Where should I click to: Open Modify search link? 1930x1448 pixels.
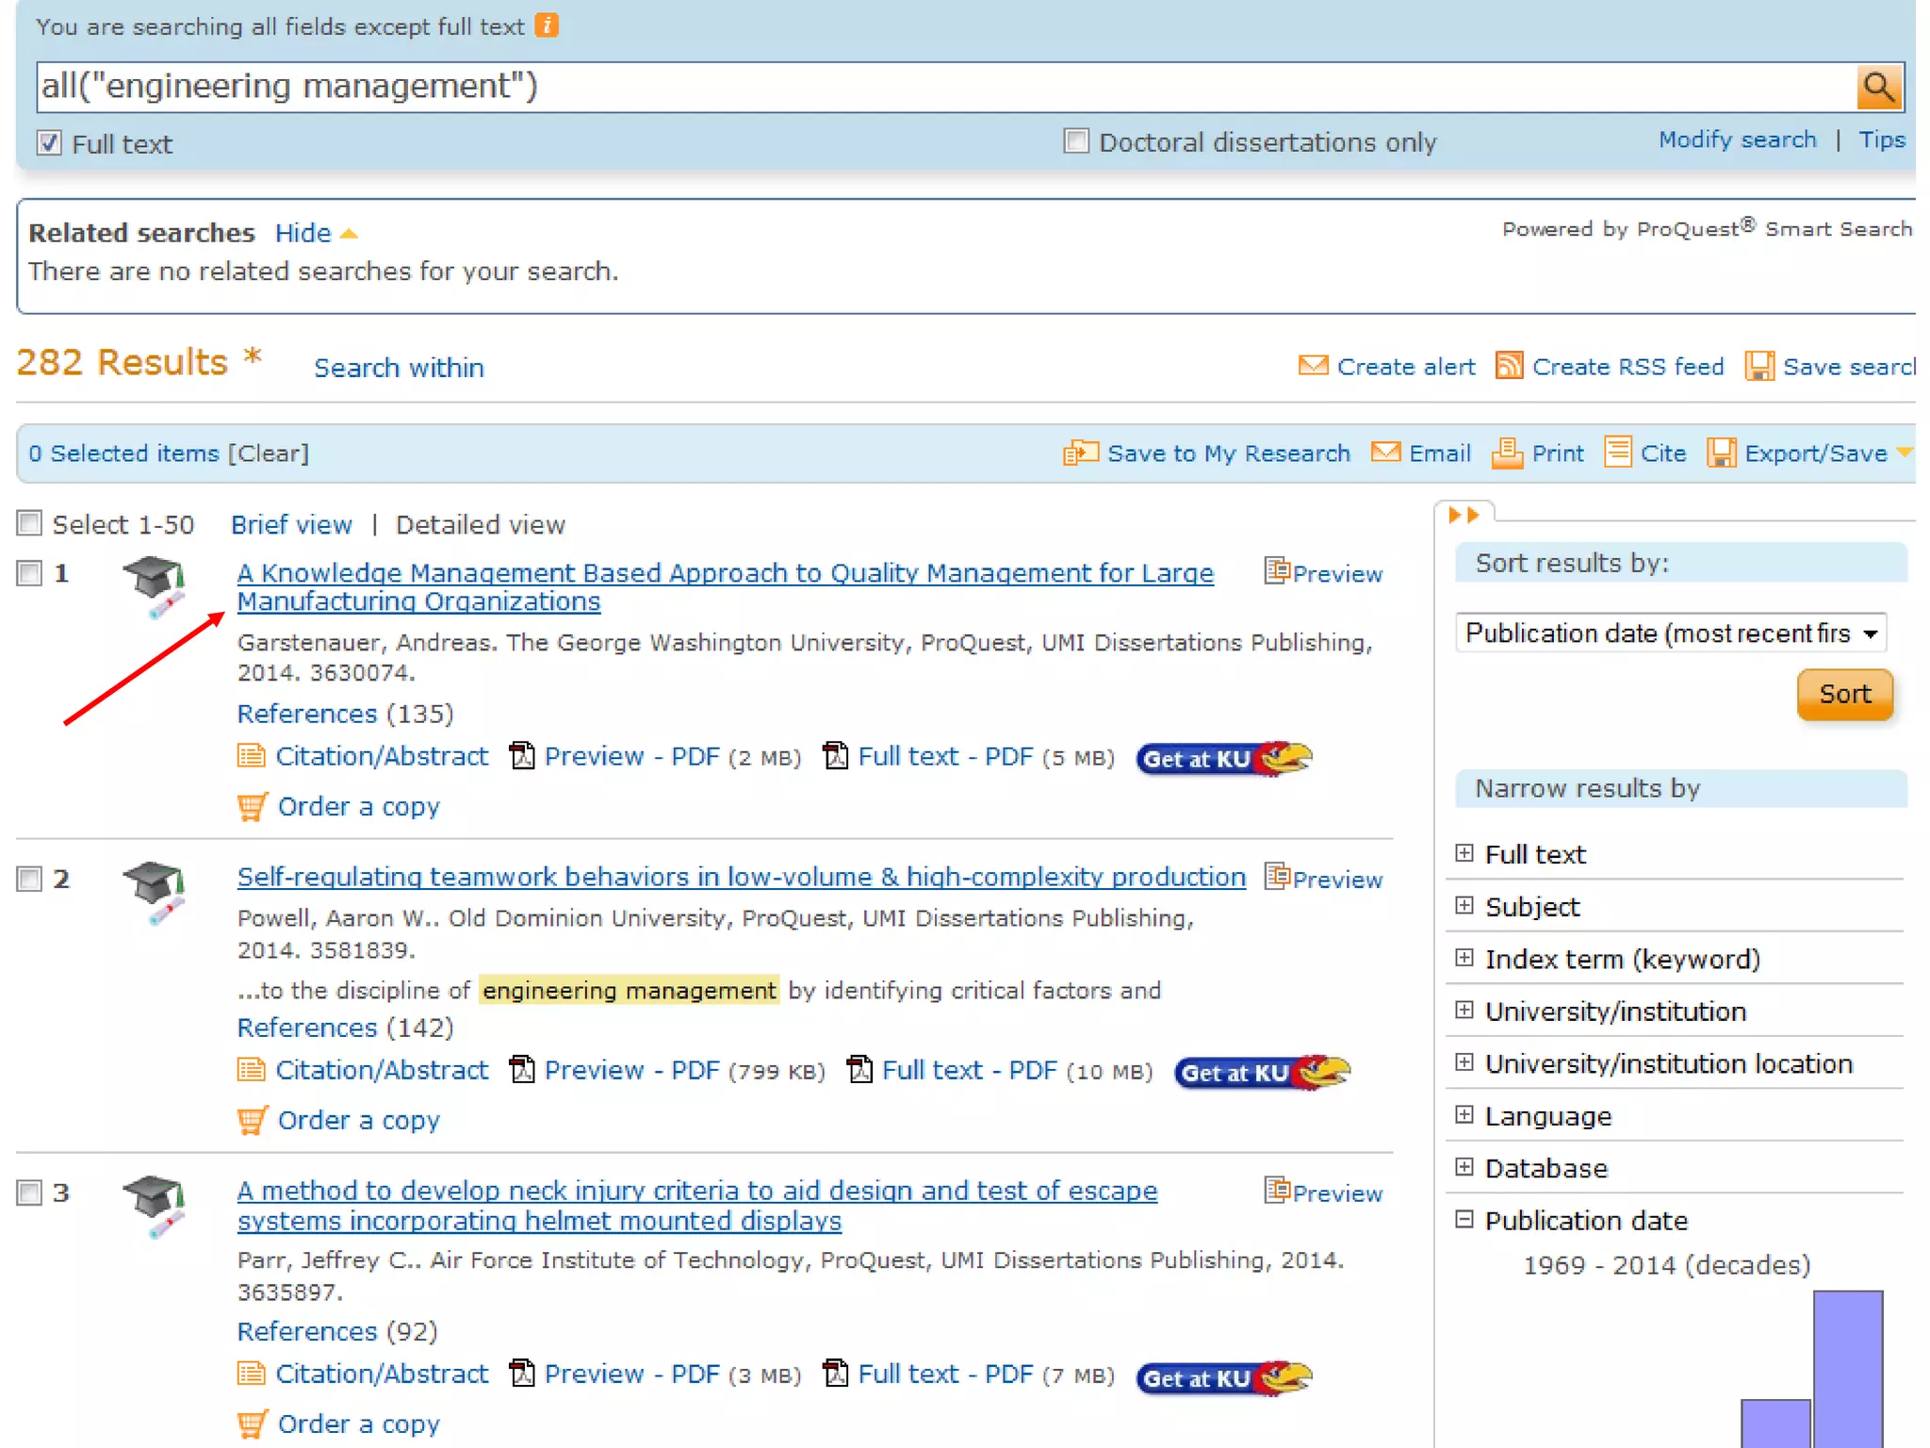(1737, 140)
